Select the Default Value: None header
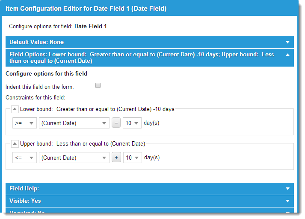The height and width of the screenshot is (219, 305). tap(37, 42)
